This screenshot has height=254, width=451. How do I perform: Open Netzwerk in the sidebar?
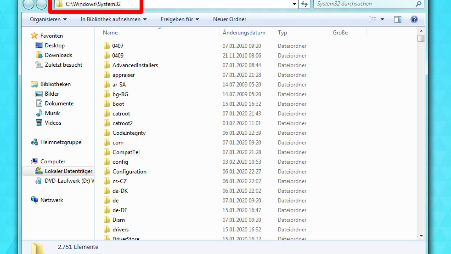pyautogui.click(x=52, y=200)
